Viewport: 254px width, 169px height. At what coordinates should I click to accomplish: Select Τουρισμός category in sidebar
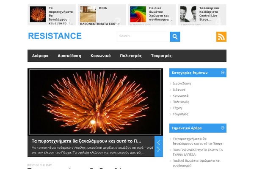[180, 114]
